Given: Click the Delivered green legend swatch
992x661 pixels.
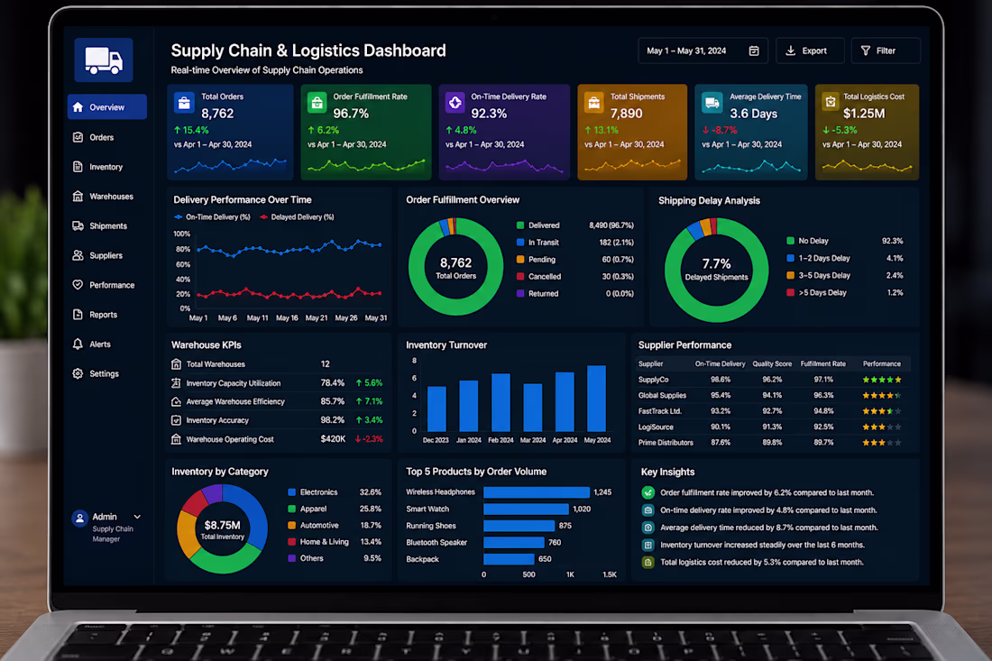Looking at the screenshot, I should (520, 225).
